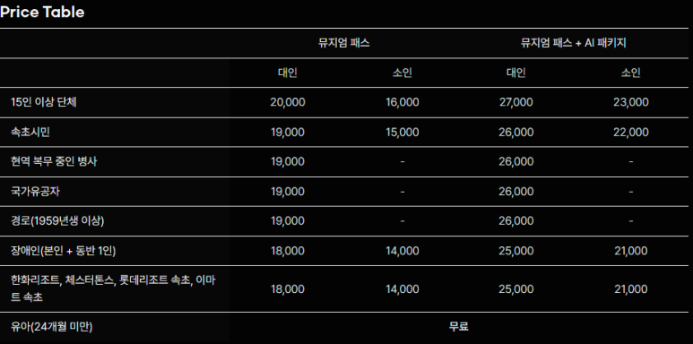Select the 경로(1959년생 이상) row label
Screen dimensions: 693x344
point(57,220)
